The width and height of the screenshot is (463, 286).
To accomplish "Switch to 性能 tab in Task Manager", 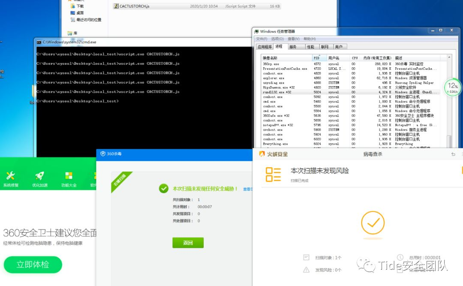I will pyautogui.click(x=313, y=47).
